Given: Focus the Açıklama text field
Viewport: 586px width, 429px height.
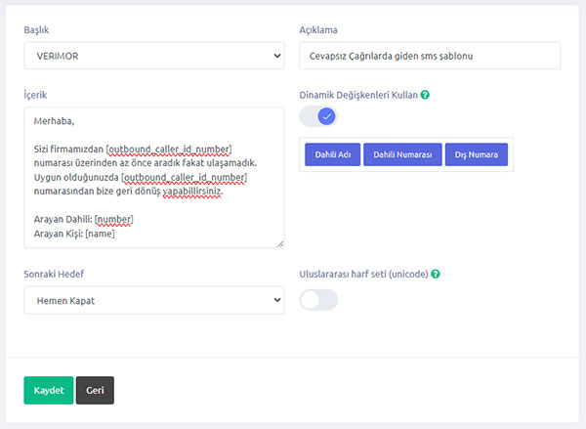Looking at the screenshot, I should click(x=429, y=56).
